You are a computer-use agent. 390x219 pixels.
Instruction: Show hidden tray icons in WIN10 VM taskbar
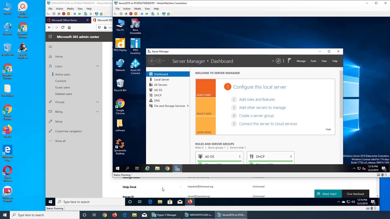(x=339, y=202)
